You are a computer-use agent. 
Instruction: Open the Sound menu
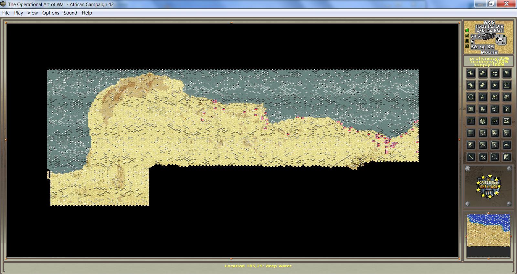coord(70,13)
